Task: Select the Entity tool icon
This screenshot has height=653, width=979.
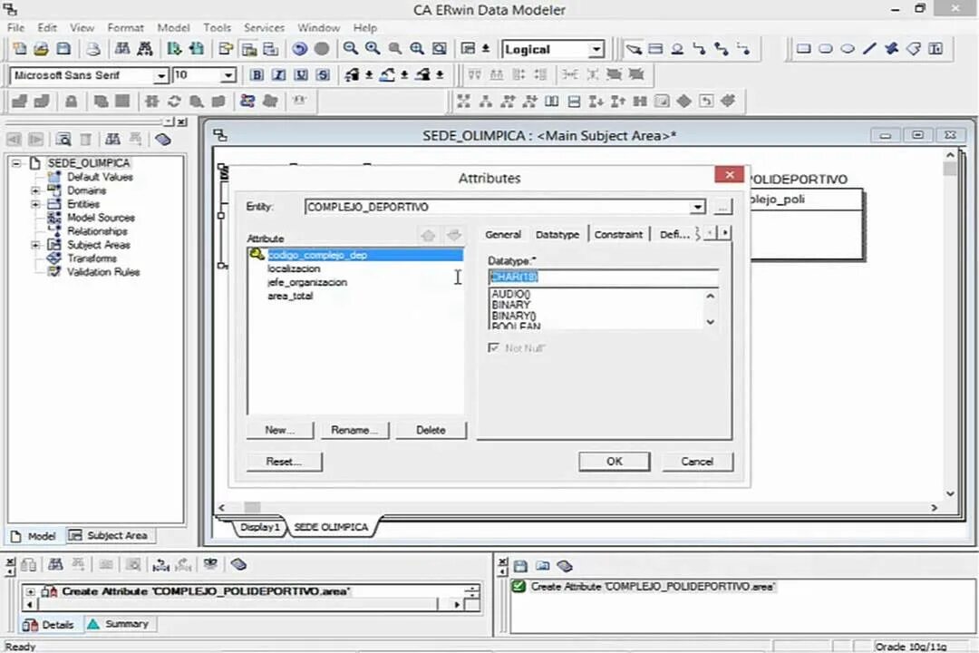Action: 655,49
